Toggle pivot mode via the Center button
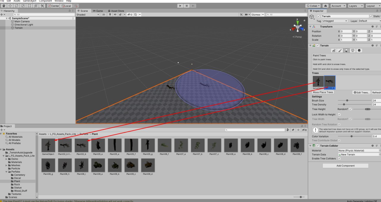Screen dimensions: 381x202 54,6
